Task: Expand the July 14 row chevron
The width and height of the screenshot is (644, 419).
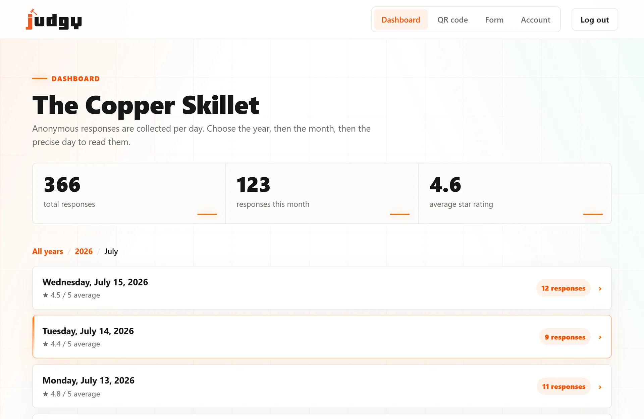Action: [600, 337]
